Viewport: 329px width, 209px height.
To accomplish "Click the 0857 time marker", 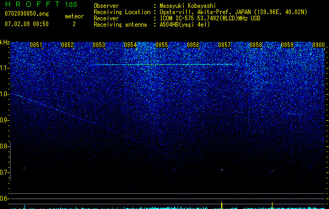I will click(224, 45).
